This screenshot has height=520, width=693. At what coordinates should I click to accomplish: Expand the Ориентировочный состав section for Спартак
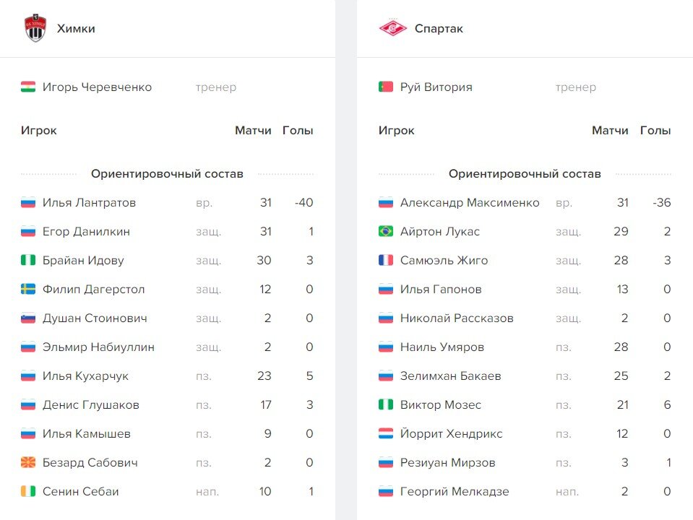(x=525, y=173)
